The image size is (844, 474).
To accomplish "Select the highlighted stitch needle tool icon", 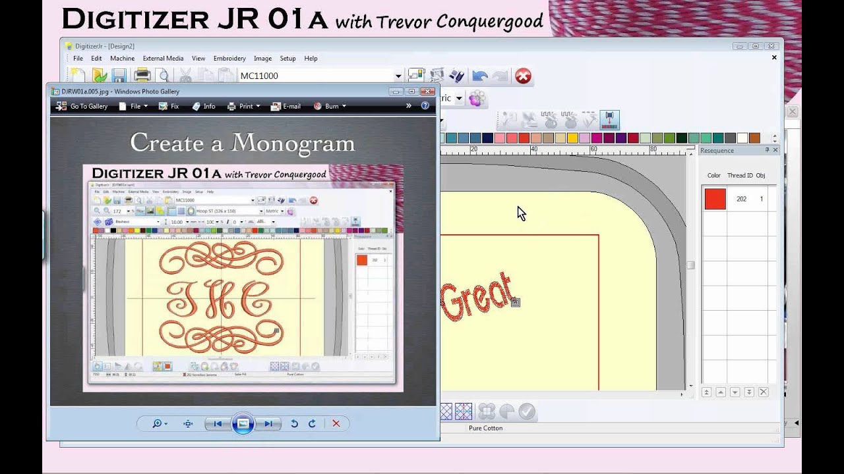I will (x=609, y=119).
